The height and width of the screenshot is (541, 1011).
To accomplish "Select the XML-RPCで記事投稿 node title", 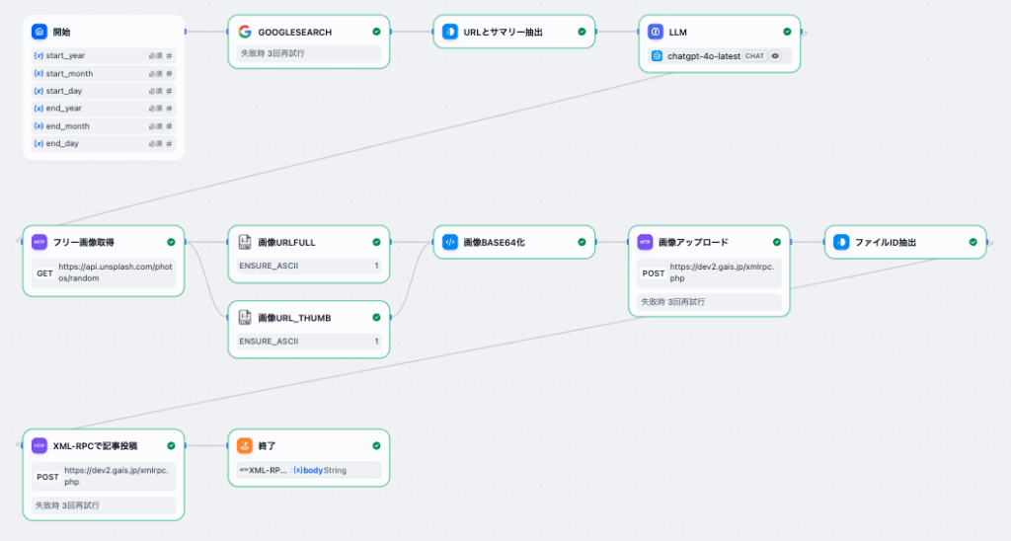I will (95, 445).
